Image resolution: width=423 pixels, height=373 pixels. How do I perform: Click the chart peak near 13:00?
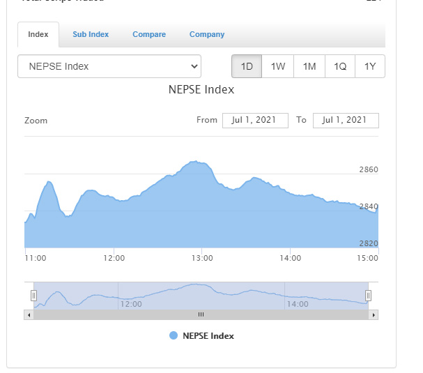(x=198, y=162)
